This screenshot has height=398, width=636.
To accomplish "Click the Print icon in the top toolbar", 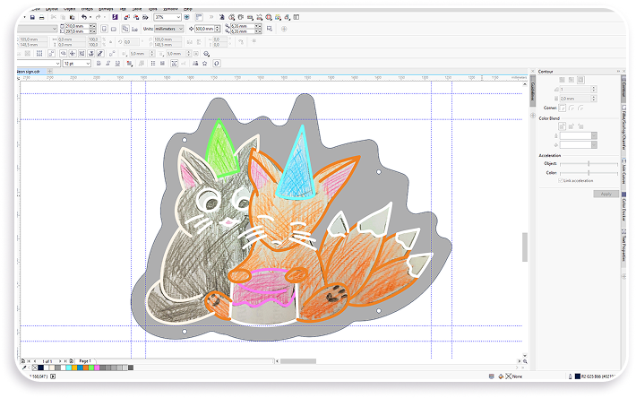I will tap(41, 17).
